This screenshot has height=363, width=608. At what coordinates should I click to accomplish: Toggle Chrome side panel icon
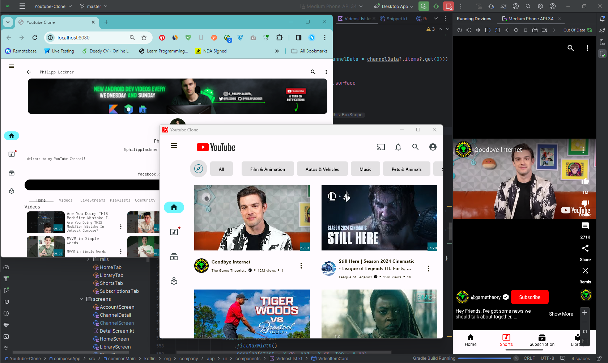click(x=299, y=38)
